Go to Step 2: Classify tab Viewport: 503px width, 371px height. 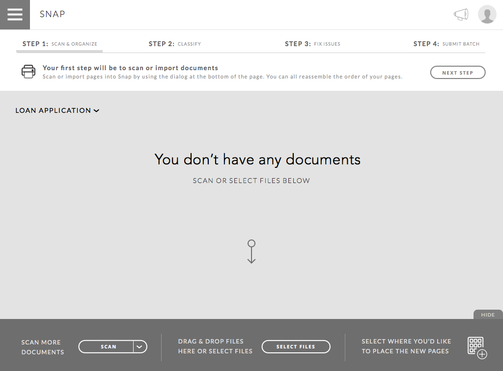(174, 44)
